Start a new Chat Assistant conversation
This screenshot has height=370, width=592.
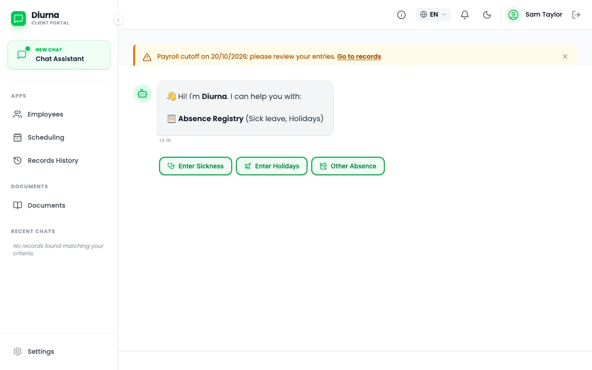59,55
